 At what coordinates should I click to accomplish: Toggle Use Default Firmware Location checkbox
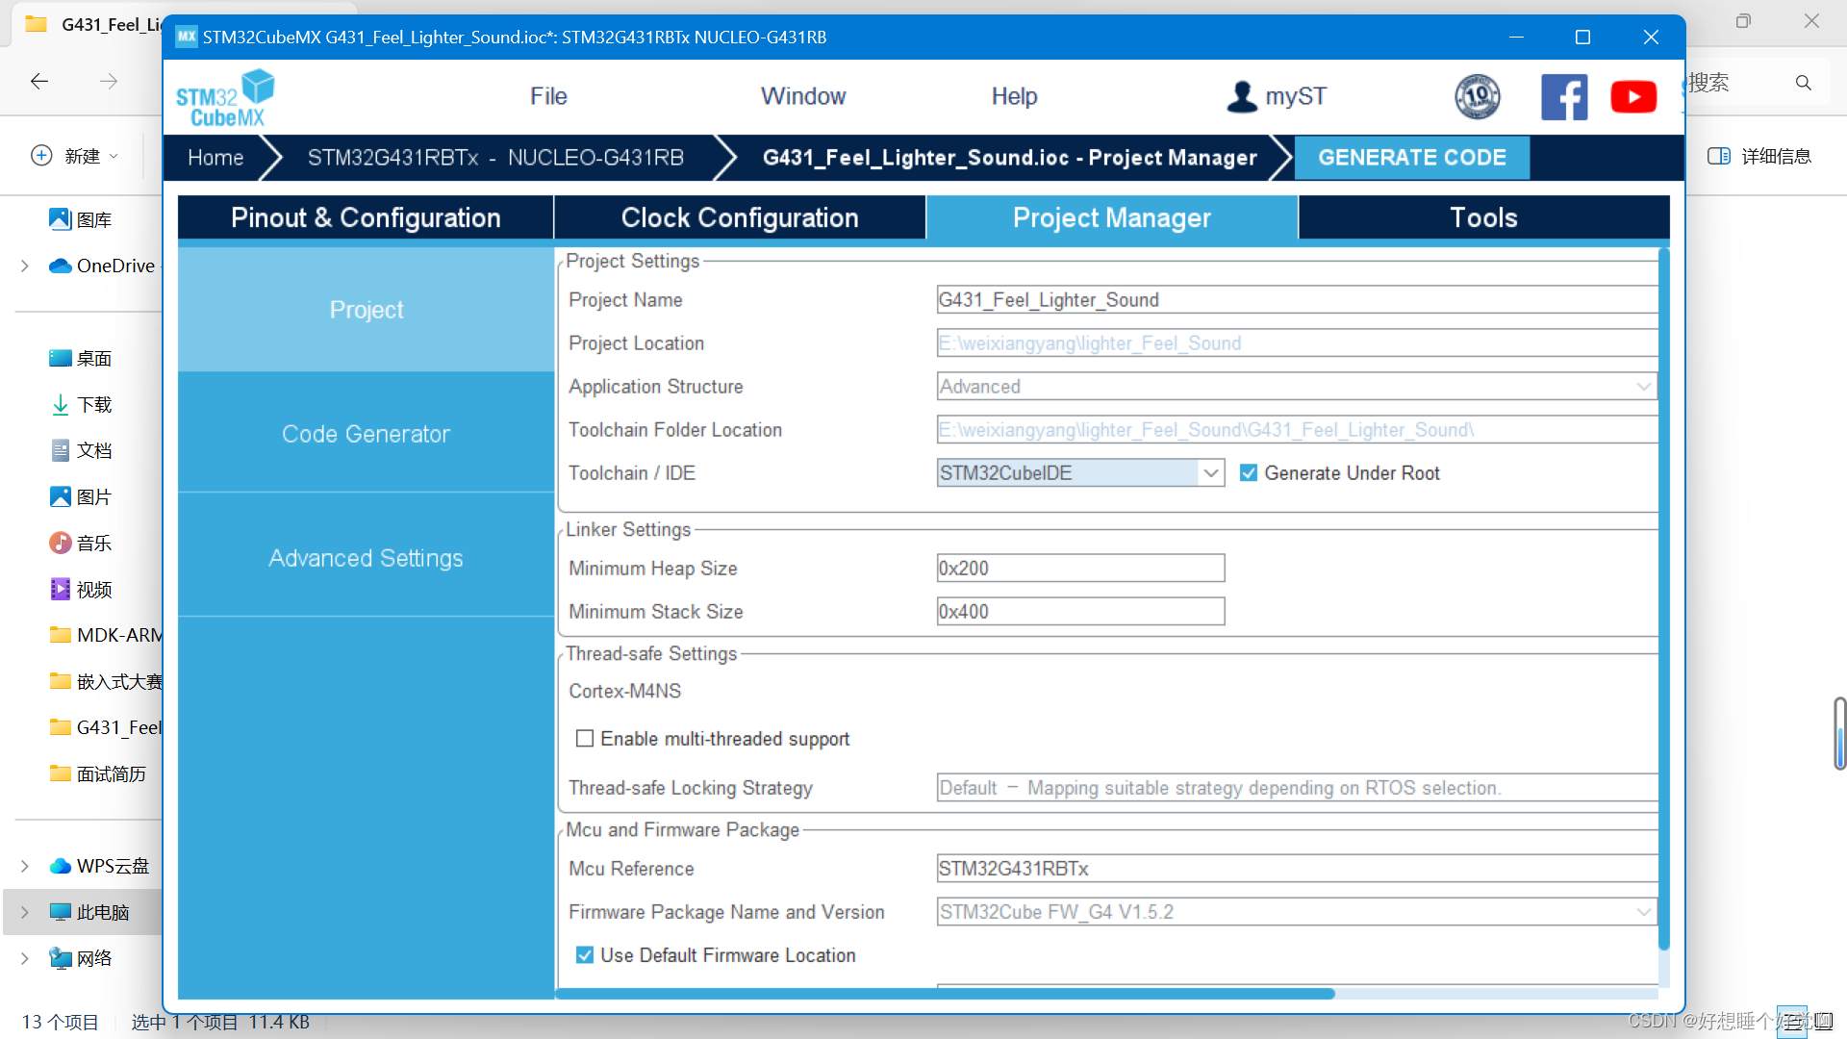coord(584,954)
